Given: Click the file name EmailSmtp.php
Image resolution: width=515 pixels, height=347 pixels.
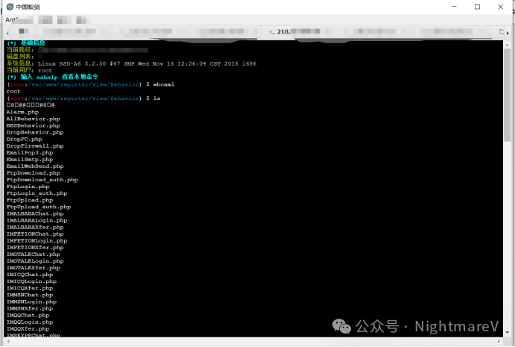Looking at the screenshot, I should (x=30, y=159).
